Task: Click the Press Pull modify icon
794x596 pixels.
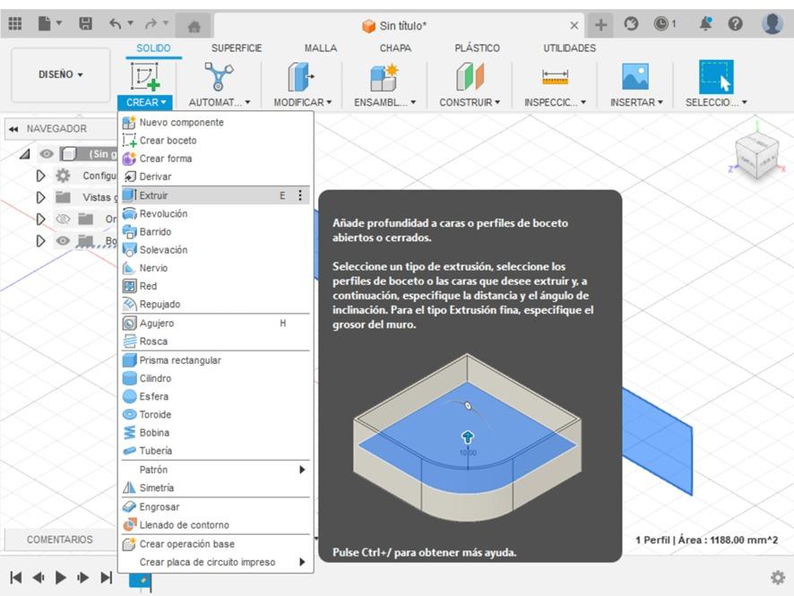Action: 301,76
